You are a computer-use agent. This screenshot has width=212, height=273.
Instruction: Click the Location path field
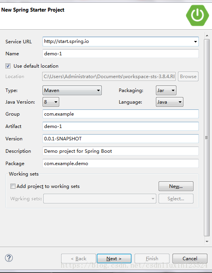109,77
